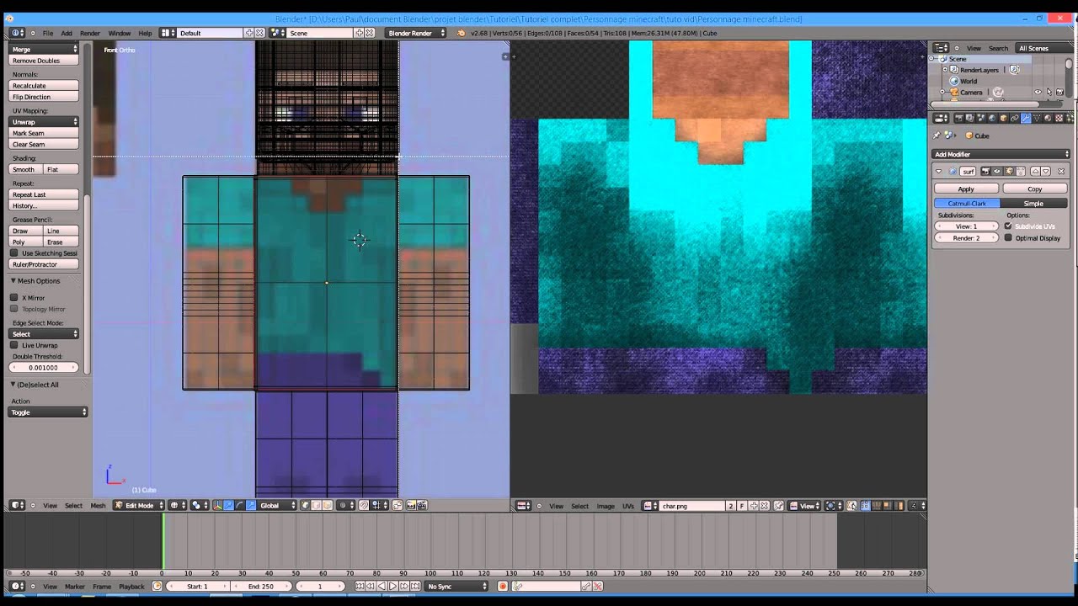Collapse the surf modifier panel triangle
Image resolution: width=1078 pixels, height=606 pixels.
[x=939, y=172]
